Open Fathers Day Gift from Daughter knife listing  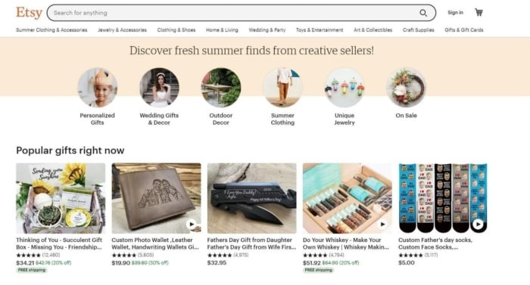(252, 198)
